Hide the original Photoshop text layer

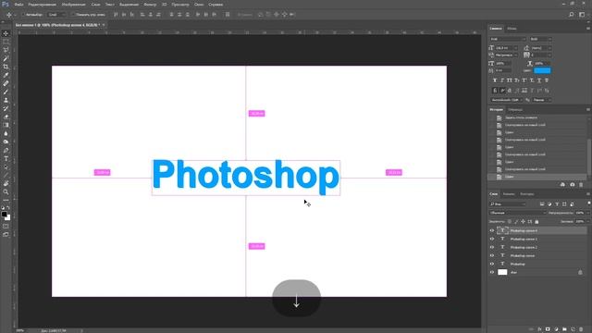tap(492, 264)
